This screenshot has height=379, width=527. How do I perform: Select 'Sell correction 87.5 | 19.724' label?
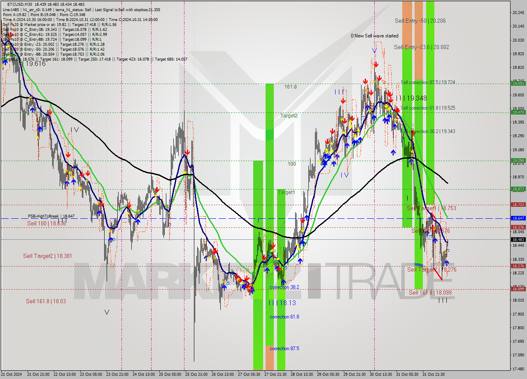pos(428,82)
